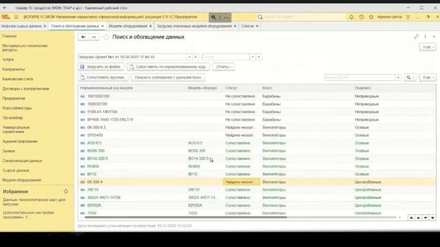Image resolution: width=440 pixels, height=247 pixels.
Task: Open favorites star in top bar
Action: (x=371, y=17)
